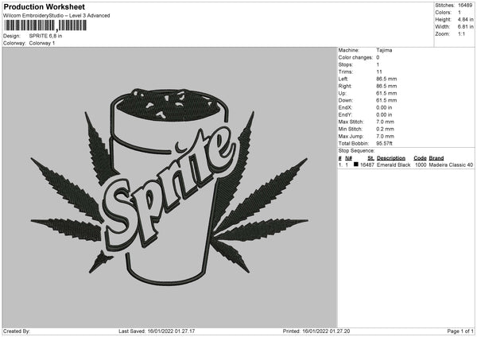Click the 'Description' column header
This screenshot has height=337, width=477.
[391, 158]
